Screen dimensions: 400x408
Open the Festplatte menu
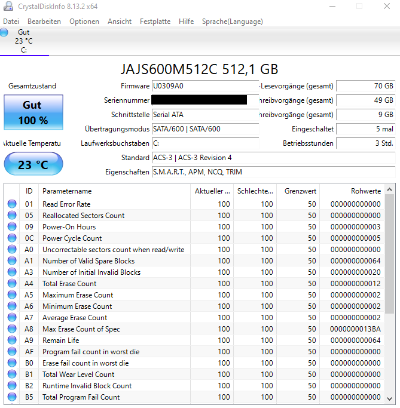(155, 22)
